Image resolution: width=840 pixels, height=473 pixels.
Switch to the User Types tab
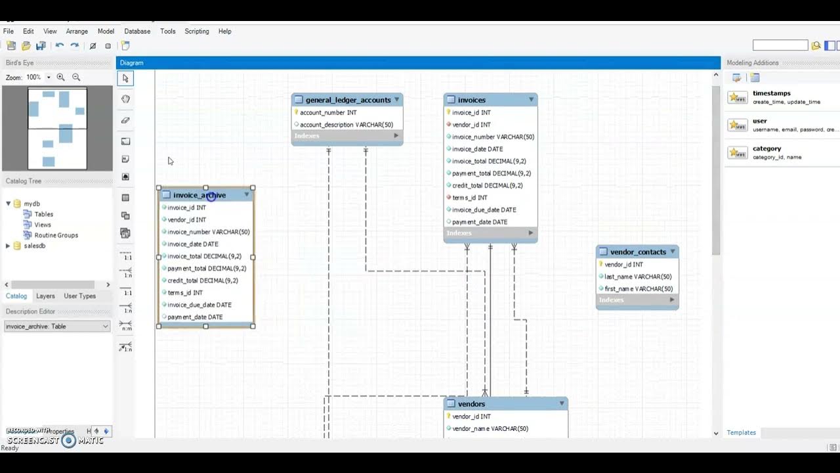pyautogui.click(x=80, y=296)
